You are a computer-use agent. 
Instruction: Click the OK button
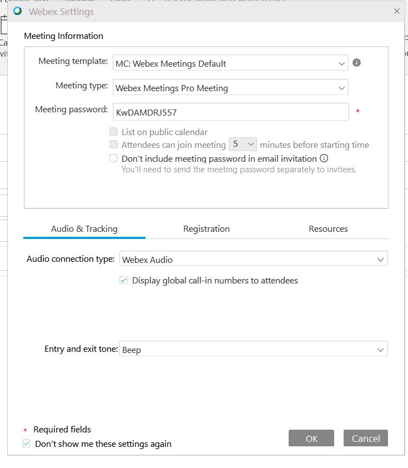tap(311, 438)
